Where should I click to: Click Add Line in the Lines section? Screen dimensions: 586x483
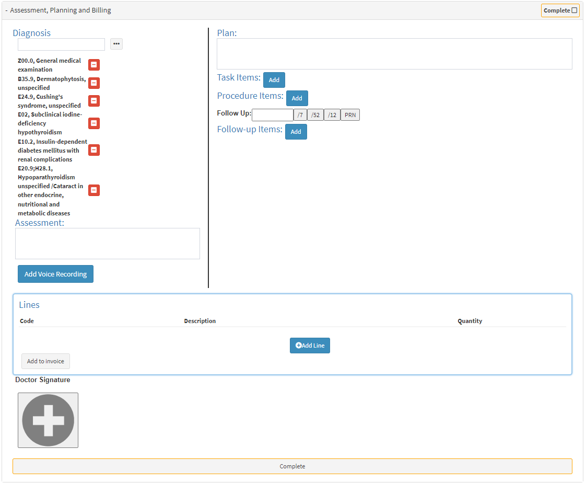[x=310, y=346]
